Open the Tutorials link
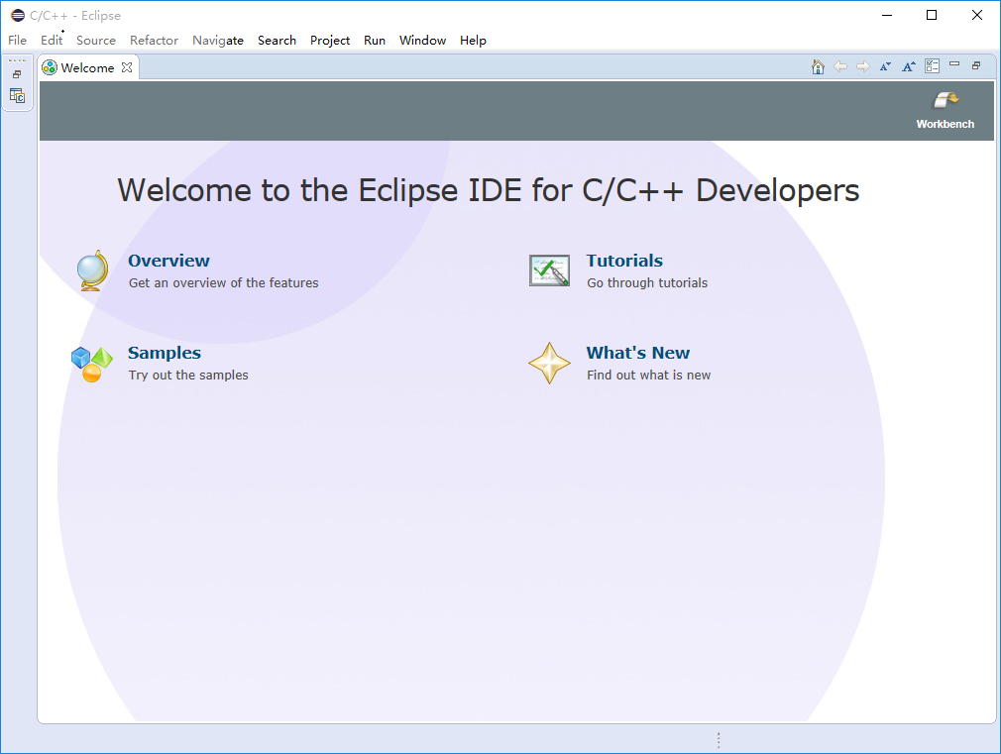Image resolution: width=1001 pixels, height=754 pixels. pyautogui.click(x=624, y=261)
